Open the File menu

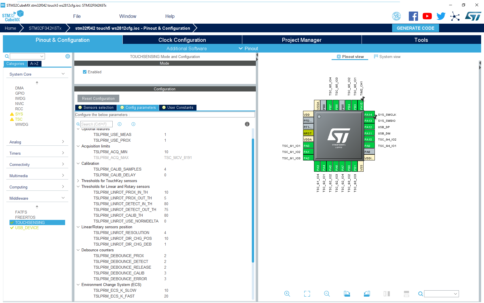click(x=77, y=16)
